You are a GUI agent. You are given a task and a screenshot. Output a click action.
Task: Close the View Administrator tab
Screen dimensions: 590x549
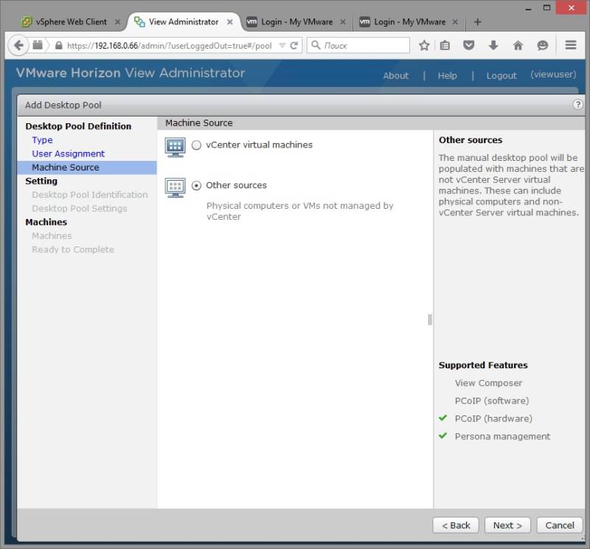tap(230, 22)
